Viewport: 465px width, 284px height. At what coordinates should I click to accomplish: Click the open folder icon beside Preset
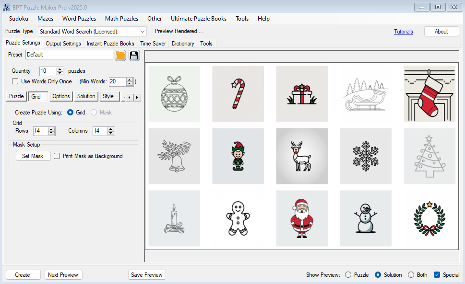click(120, 55)
